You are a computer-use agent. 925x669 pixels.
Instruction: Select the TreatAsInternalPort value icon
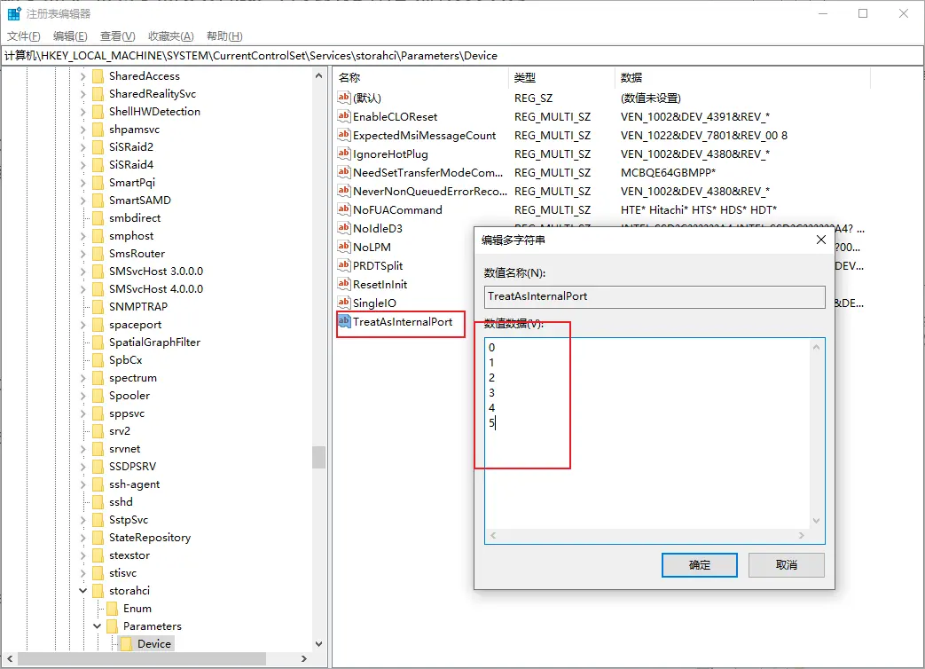tap(344, 321)
